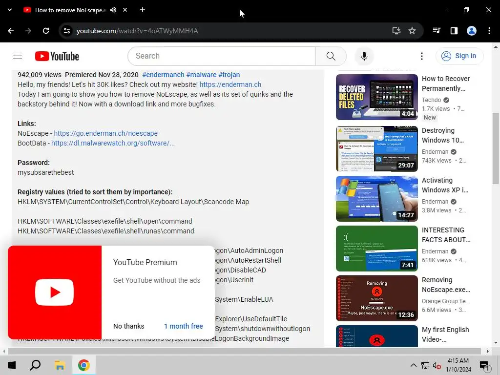Select the password text mysubsarethebest

click(x=45, y=172)
